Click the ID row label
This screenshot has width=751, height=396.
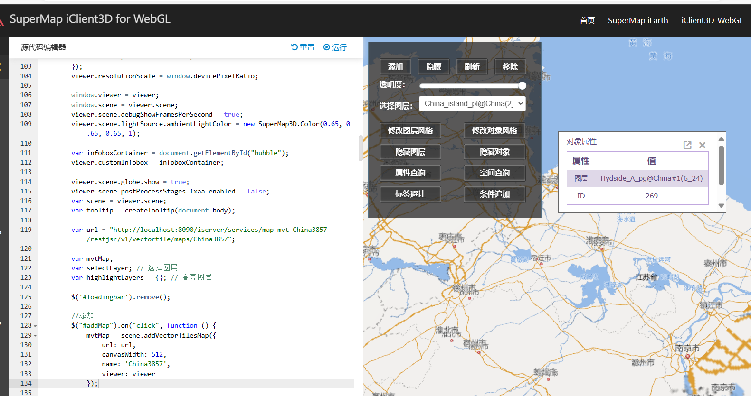(581, 196)
